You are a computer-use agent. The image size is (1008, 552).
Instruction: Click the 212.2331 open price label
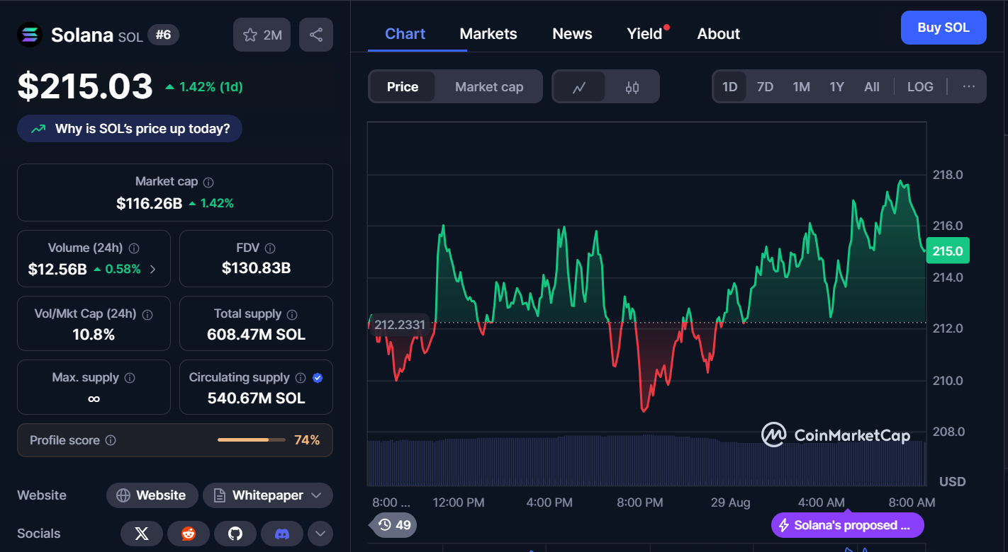tap(400, 325)
